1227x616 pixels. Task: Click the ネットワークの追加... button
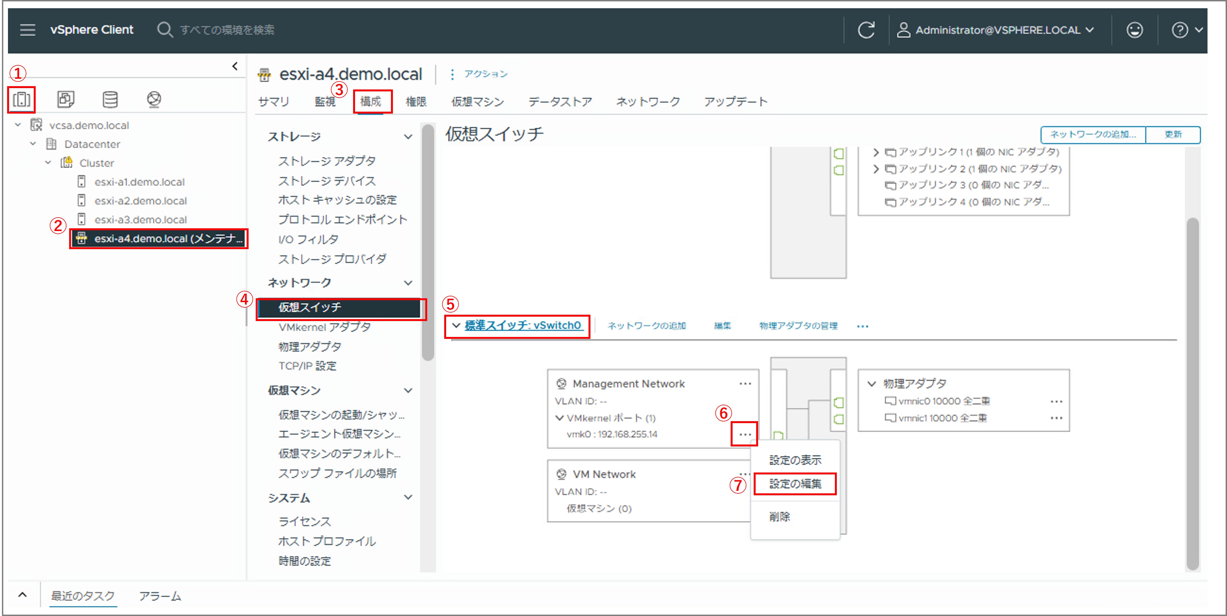(1093, 135)
